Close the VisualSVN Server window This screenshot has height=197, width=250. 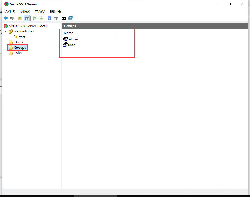tap(242, 4)
